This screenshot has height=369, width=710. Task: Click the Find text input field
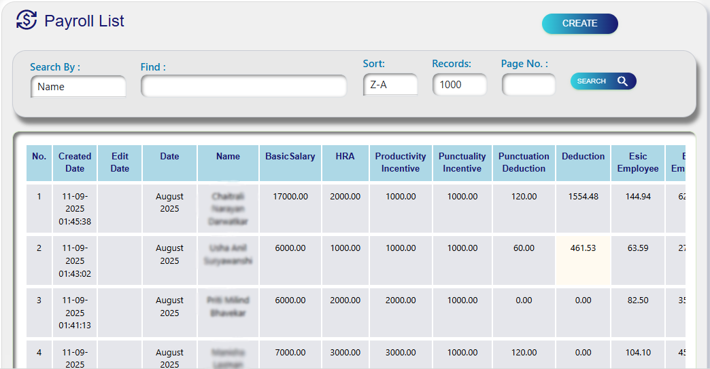(x=243, y=86)
